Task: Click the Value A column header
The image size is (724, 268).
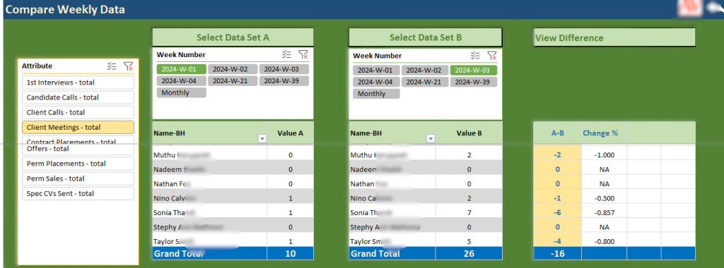Action: (291, 133)
